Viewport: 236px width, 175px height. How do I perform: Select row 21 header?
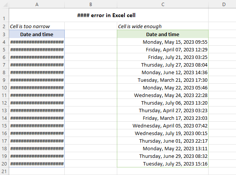[4, 171]
